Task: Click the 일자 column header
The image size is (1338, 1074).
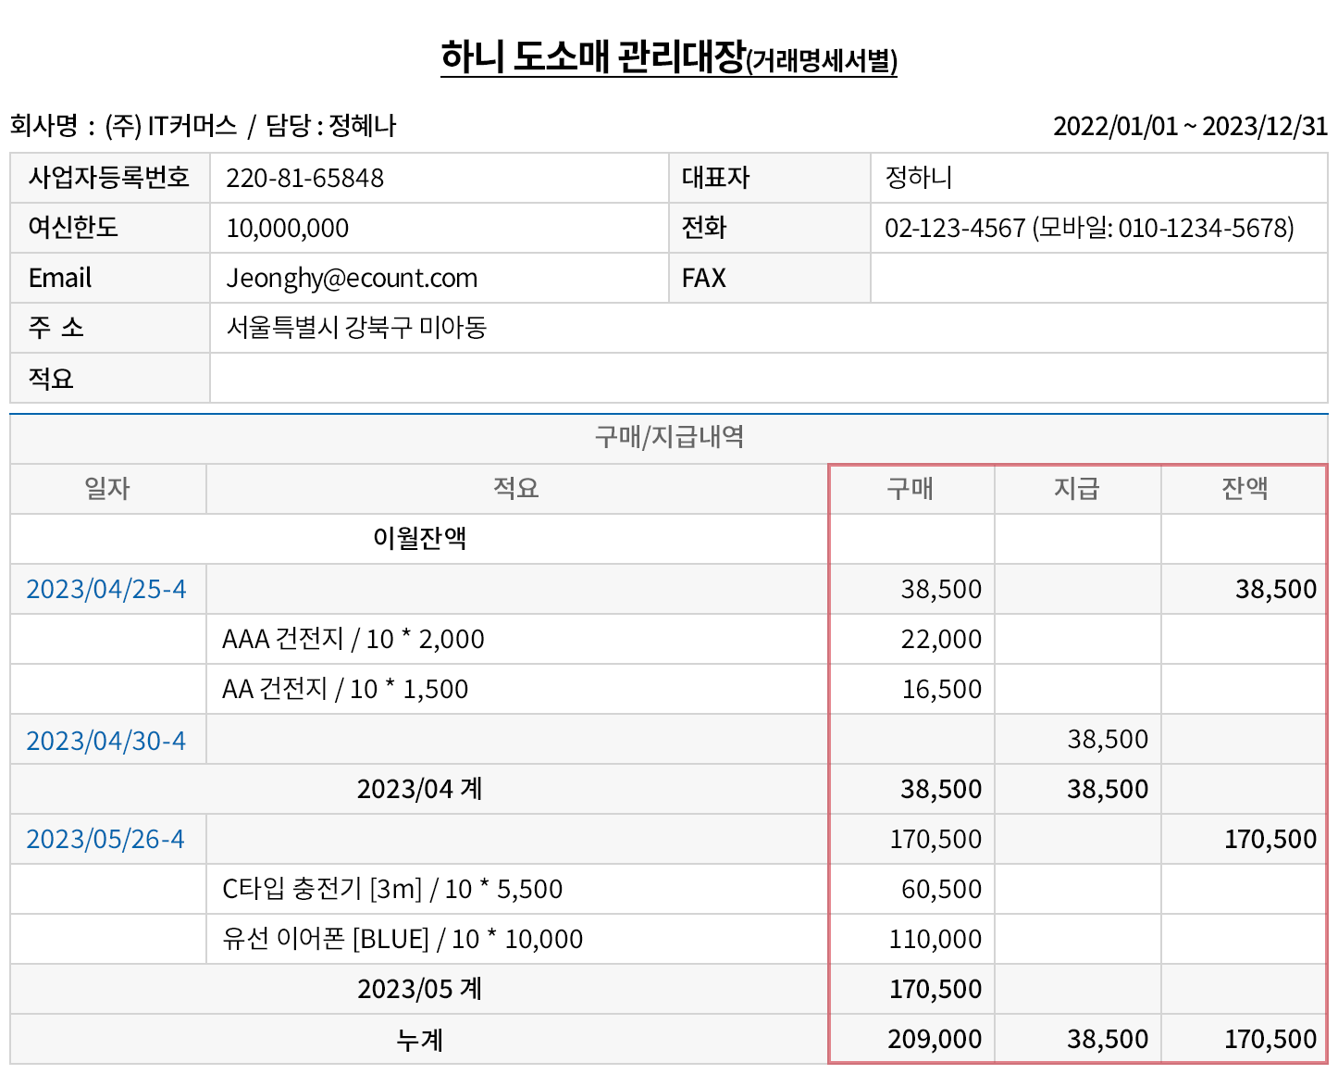Action: coord(107,488)
